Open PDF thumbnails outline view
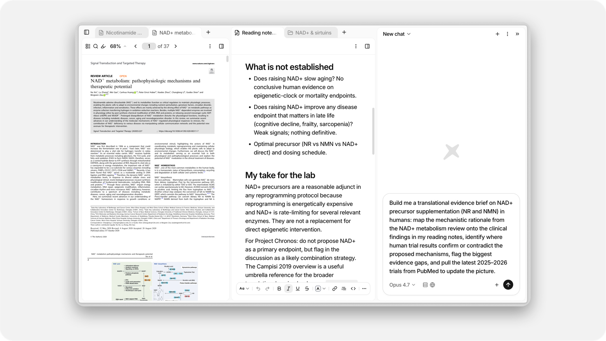 tap(88, 46)
